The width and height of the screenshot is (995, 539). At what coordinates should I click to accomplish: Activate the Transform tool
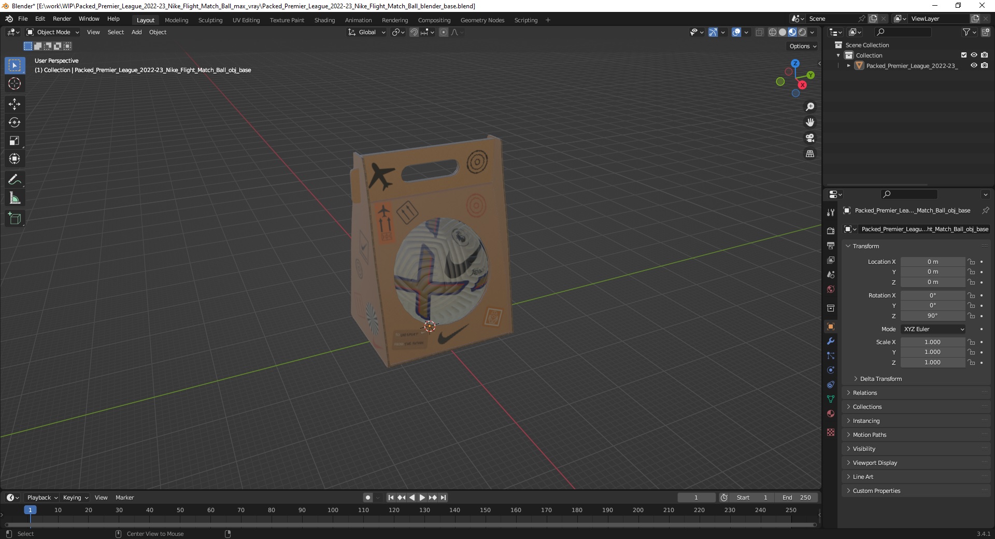15,159
